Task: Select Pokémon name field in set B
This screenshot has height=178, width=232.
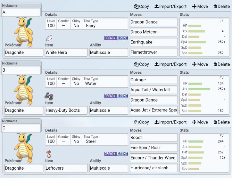Action: tap(24, 110)
